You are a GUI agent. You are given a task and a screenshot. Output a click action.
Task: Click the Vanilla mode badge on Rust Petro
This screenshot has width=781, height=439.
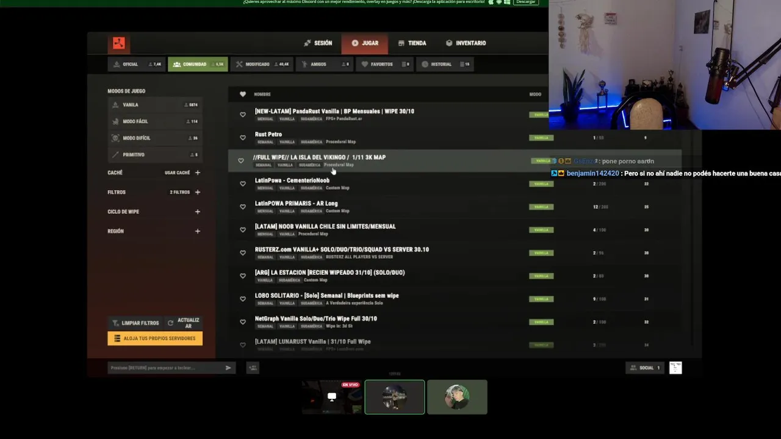click(541, 138)
